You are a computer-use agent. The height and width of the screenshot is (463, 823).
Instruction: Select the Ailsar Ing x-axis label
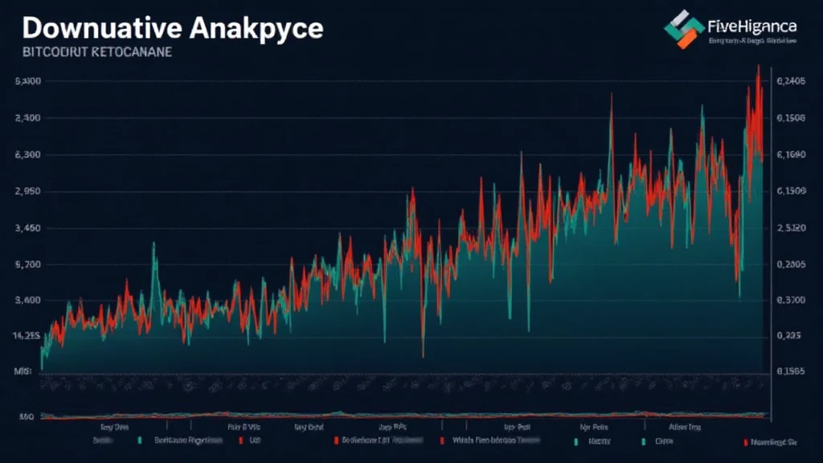[684, 428]
